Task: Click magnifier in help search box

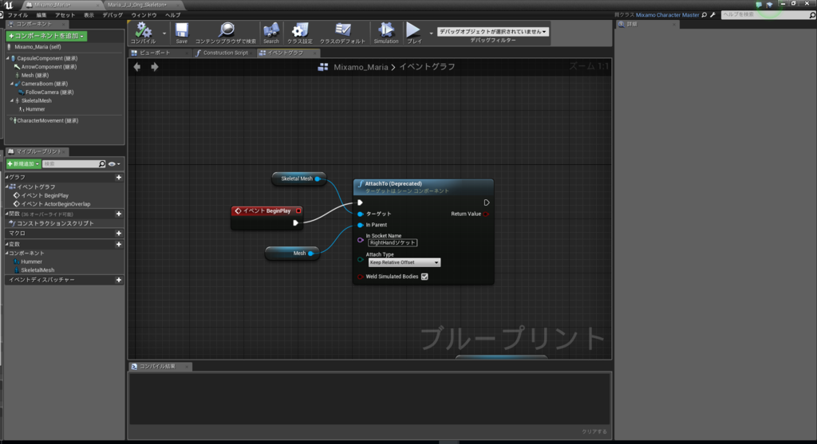Action: 811,15
